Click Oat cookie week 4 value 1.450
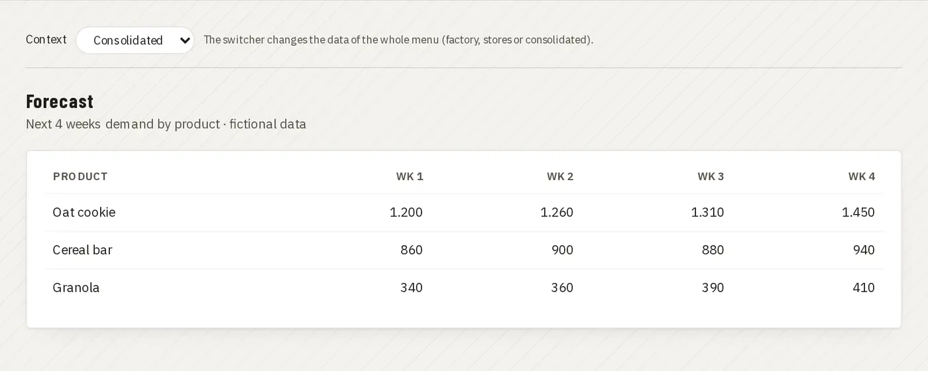The width and height of the screenshot is (928, 371). point(858,212)
